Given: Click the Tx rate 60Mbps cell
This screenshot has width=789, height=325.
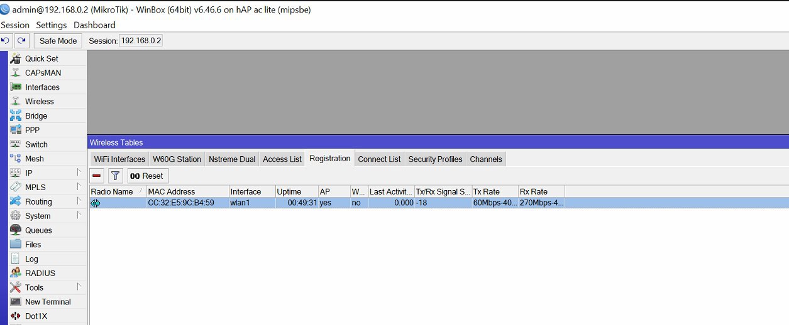Looking at the screenshot, I should click(495, 203).
